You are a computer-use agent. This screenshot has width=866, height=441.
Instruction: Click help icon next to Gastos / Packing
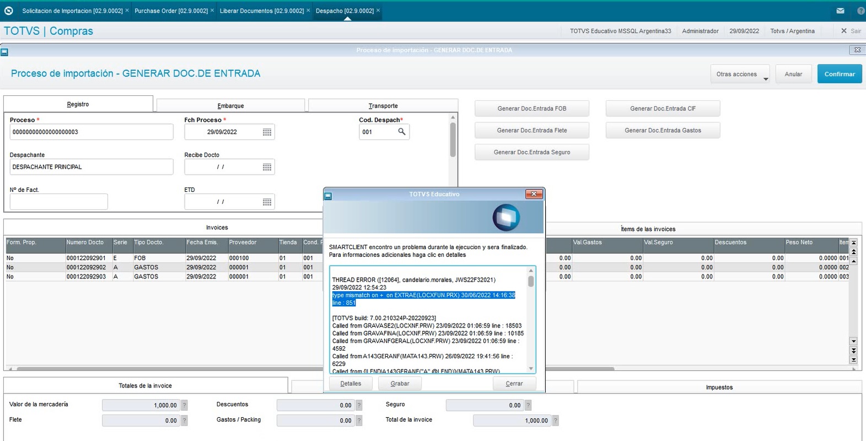coord(359,421)
